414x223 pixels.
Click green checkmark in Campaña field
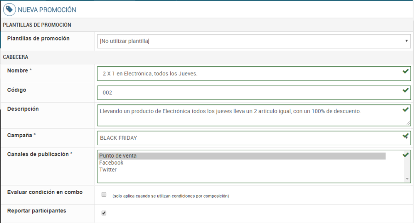[x=405, y=136]
